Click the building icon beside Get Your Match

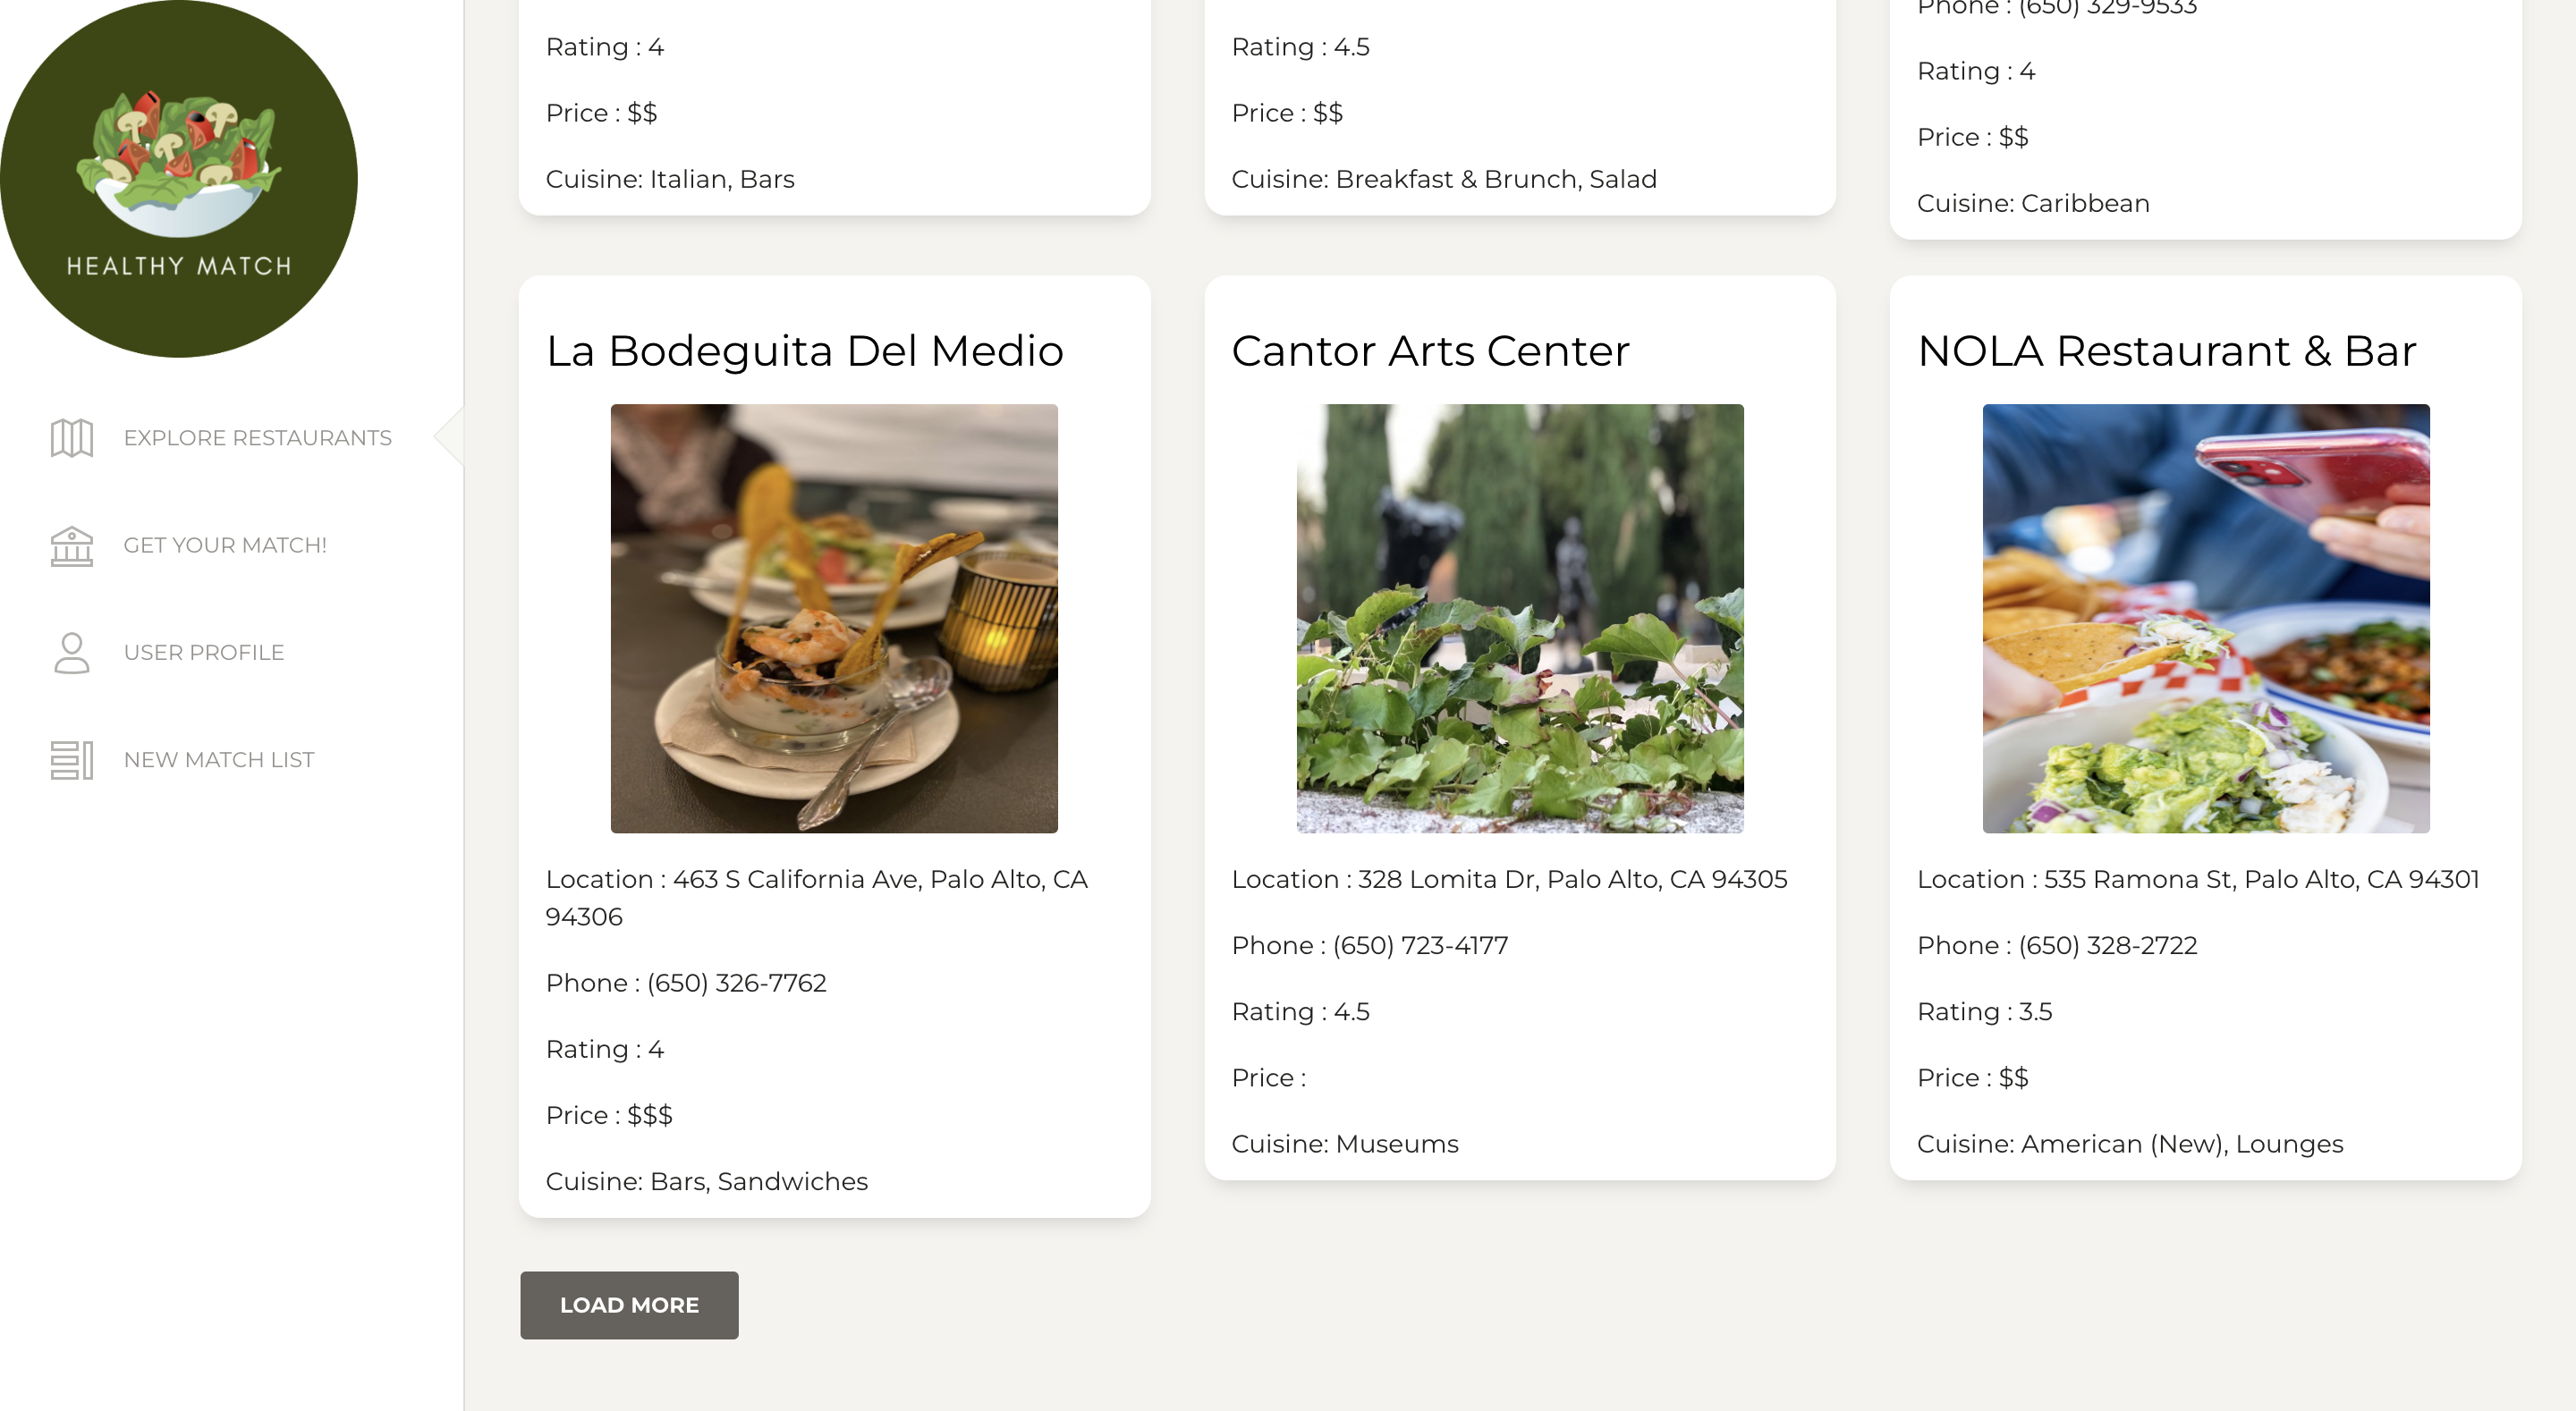[x=72, y=546]
